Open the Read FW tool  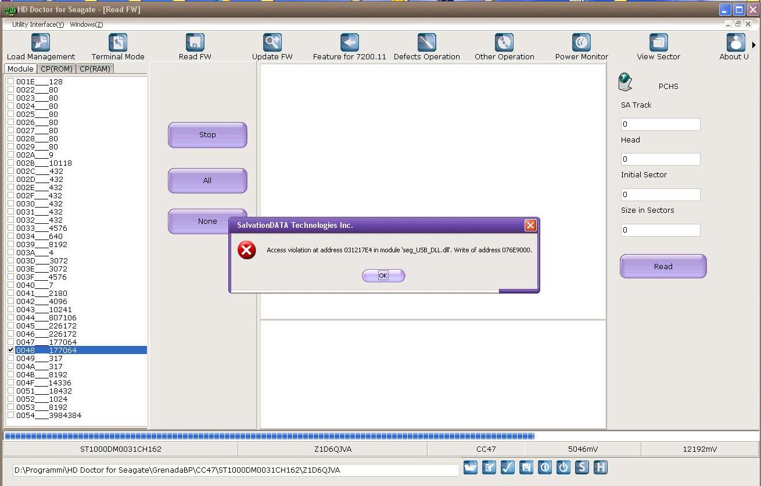pos(195,47)
